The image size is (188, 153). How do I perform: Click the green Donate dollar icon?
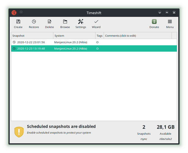click(x=154, y=22)
